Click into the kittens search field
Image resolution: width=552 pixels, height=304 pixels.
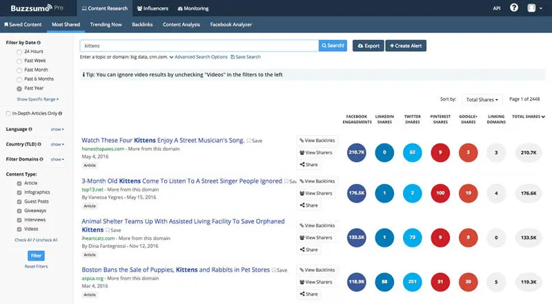tap(199, 45)
